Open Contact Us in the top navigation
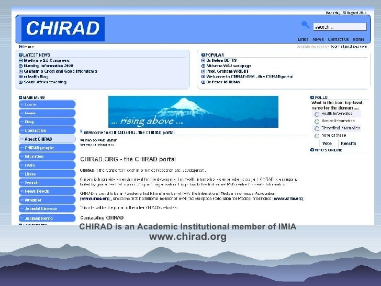Image resolution: width=381 pixels, height=286 pixels. point(338,39)
